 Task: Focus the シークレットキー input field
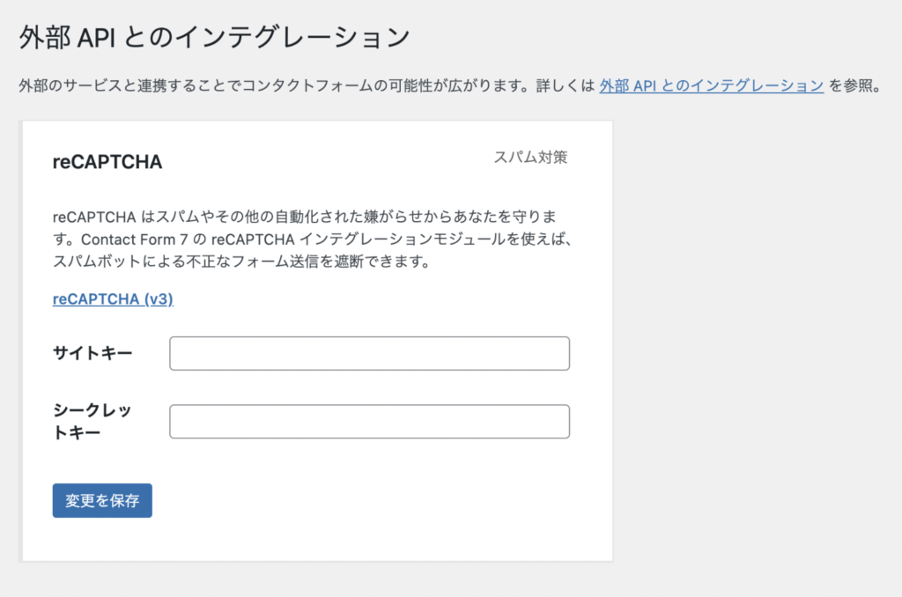pyautogui.click(x=369, y=421)
